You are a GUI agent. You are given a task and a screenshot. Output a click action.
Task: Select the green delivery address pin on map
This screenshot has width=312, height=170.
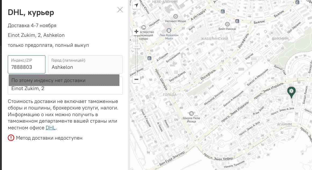(x=291, y=92)
